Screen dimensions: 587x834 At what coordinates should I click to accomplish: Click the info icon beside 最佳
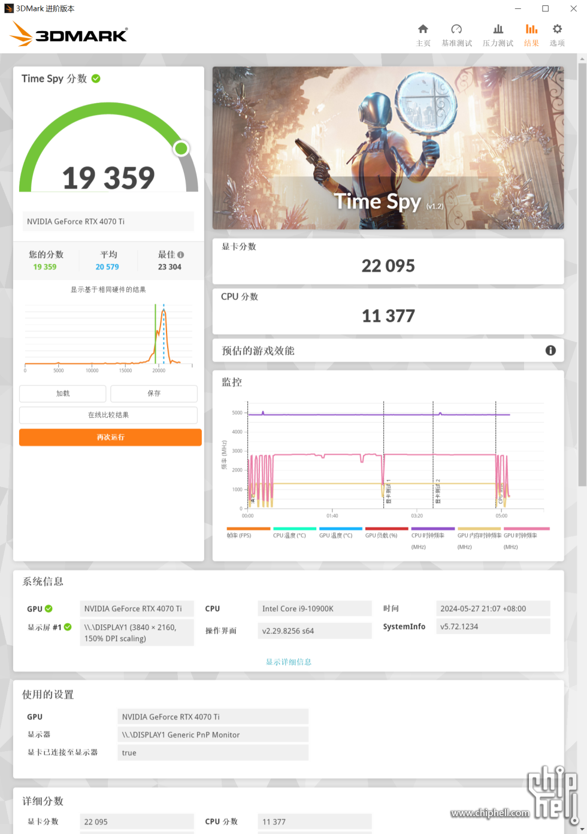[180, 255]
